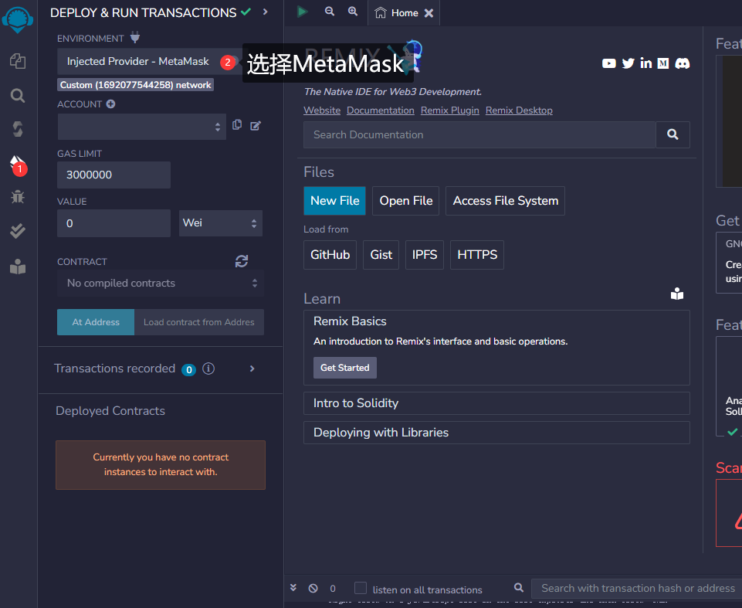Refresh the contract list
742x608 pixels.
[242, 261]
